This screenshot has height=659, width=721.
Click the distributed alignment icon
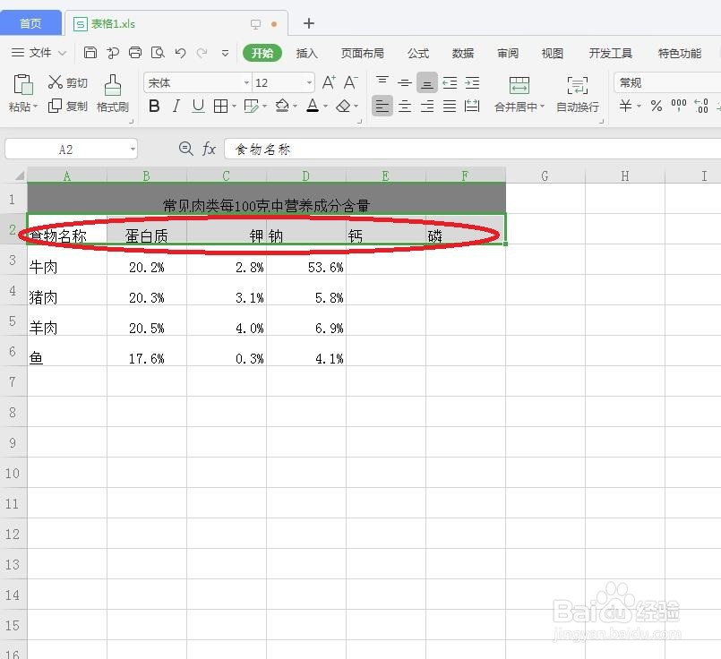pos(472,107)
